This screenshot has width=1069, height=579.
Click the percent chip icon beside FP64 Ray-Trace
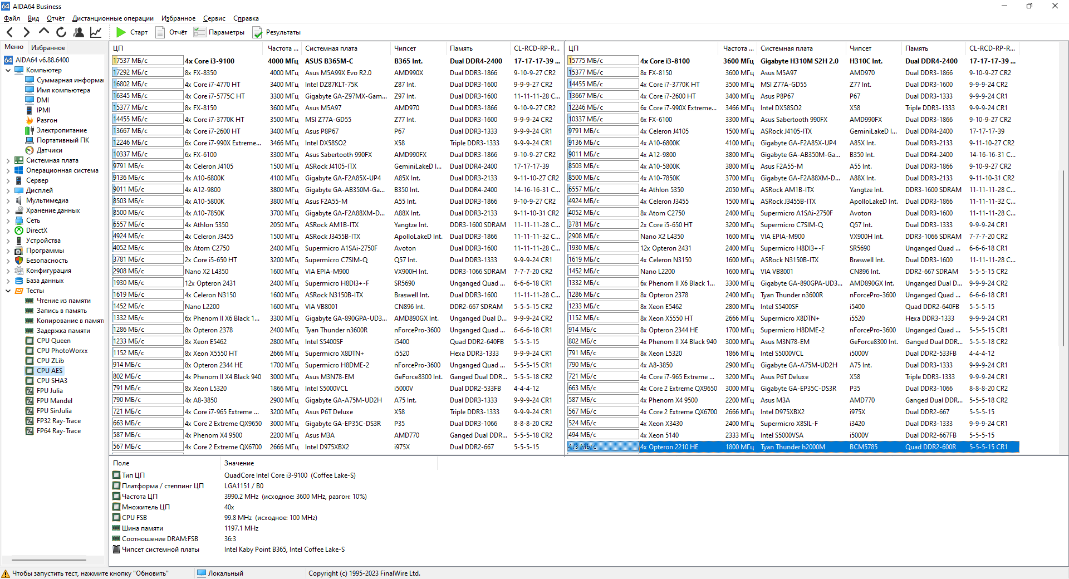[x=30, y=431]
